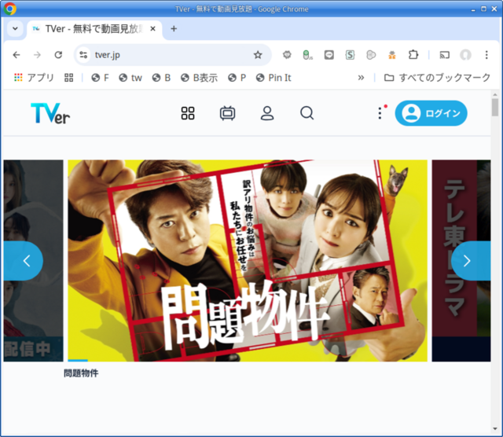Viewport: 503px width, 437px height.
Task: Open the TV live broadcast icon
Action: click(x=227, y=113)
